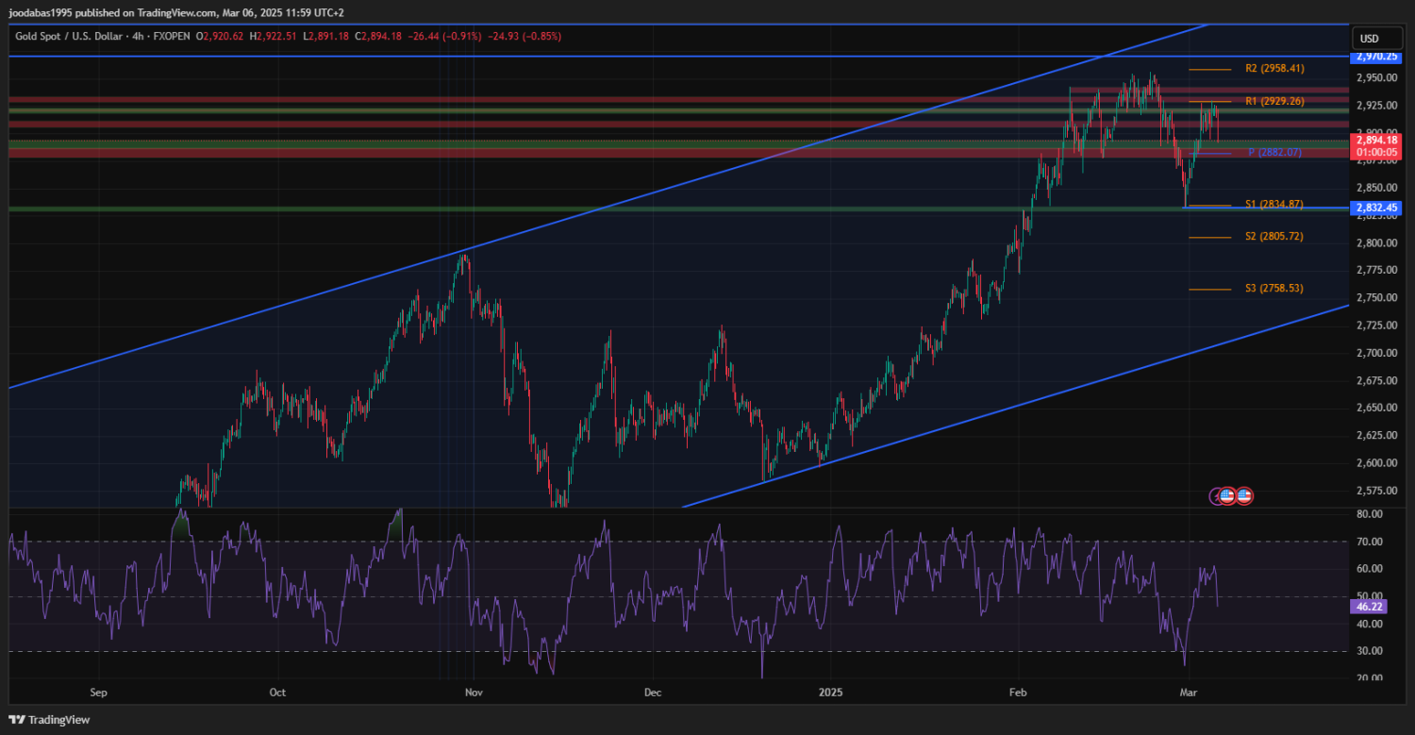Image resolution: width=1415 pixels, height=735 pixels.
Task: Click the 2025 label on time axis
Action: pyautogui.click(x=831, y=693)
